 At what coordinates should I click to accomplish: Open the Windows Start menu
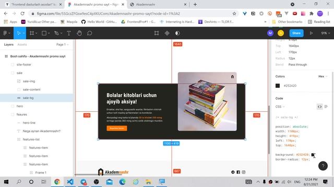[x=6, y=182]
